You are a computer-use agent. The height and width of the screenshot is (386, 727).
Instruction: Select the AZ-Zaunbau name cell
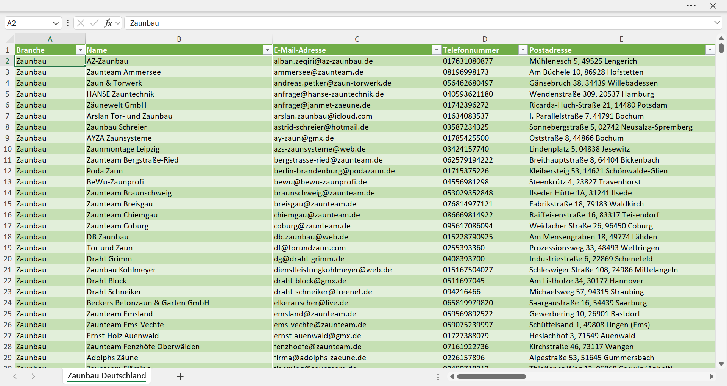click(179, 61)
